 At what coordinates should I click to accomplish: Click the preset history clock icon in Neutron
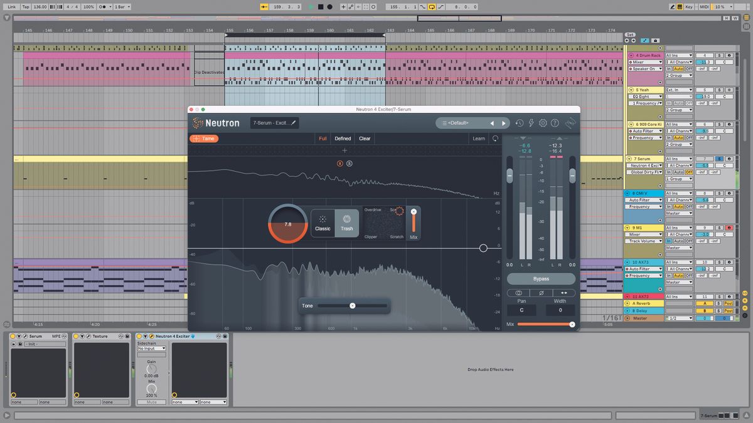point(519,123)
